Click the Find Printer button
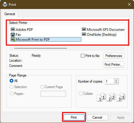This screenshot has width=134, height=123. pos(114,65)
